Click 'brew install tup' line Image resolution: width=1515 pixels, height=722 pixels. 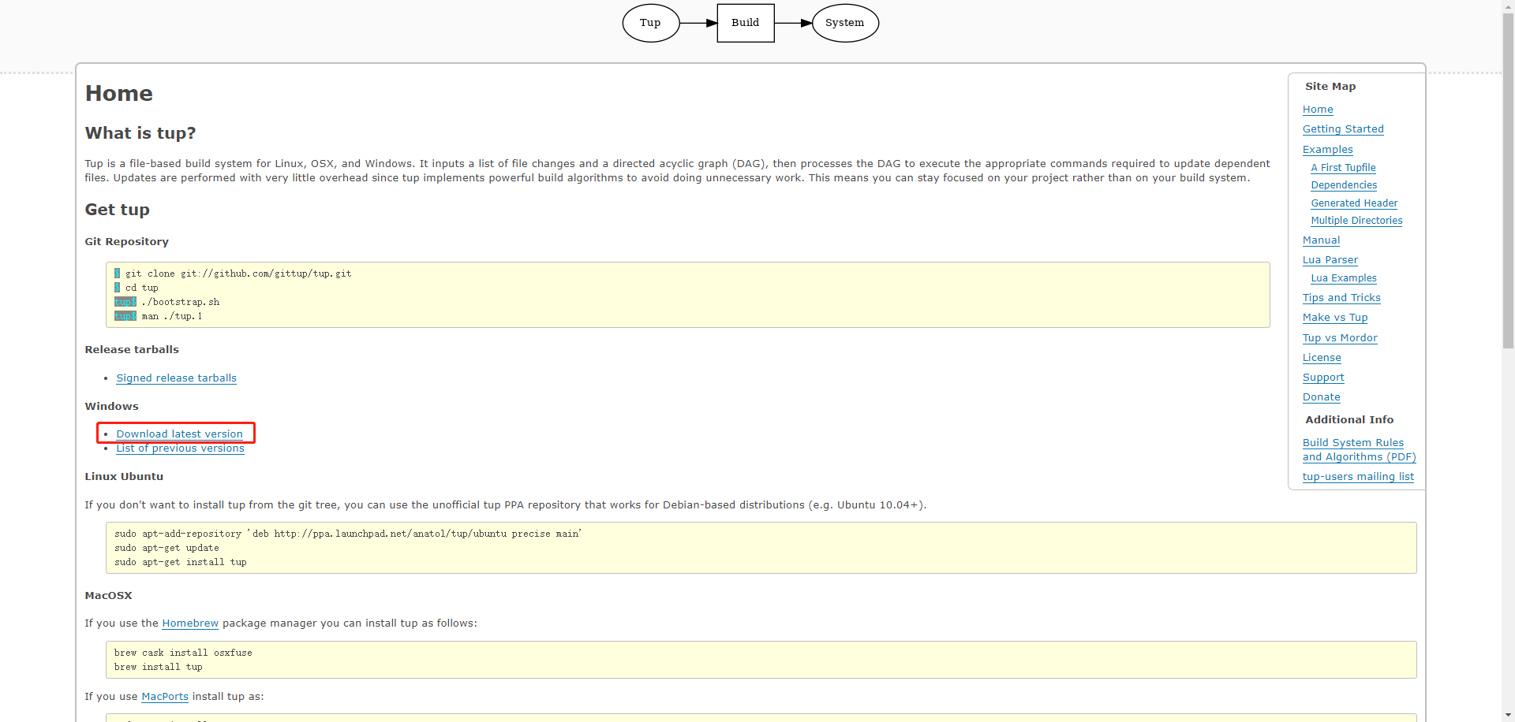(x=159, y=667)
